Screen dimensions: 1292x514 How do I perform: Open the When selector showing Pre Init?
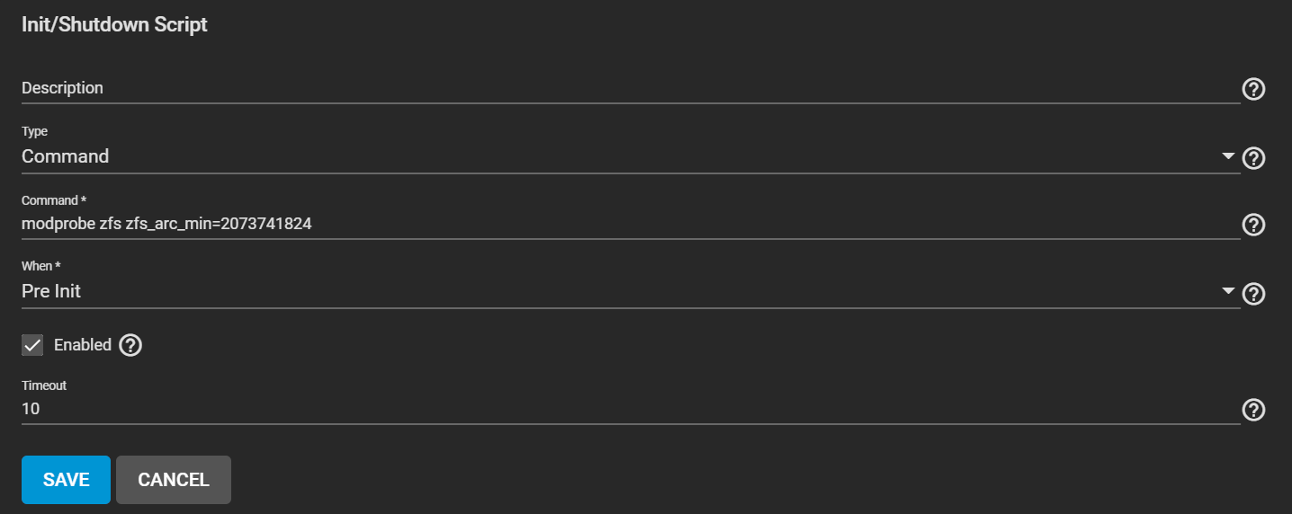point(630,291)
